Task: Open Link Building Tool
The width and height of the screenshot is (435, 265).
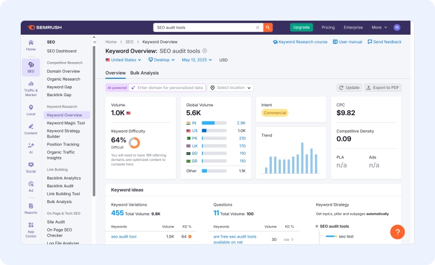Action: pyautogui.click(x=63, y=194)
